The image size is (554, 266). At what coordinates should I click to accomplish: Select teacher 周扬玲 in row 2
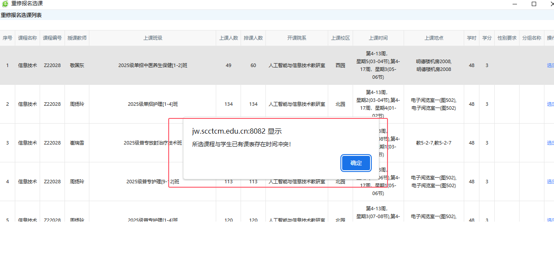click(x=77, y=104)
